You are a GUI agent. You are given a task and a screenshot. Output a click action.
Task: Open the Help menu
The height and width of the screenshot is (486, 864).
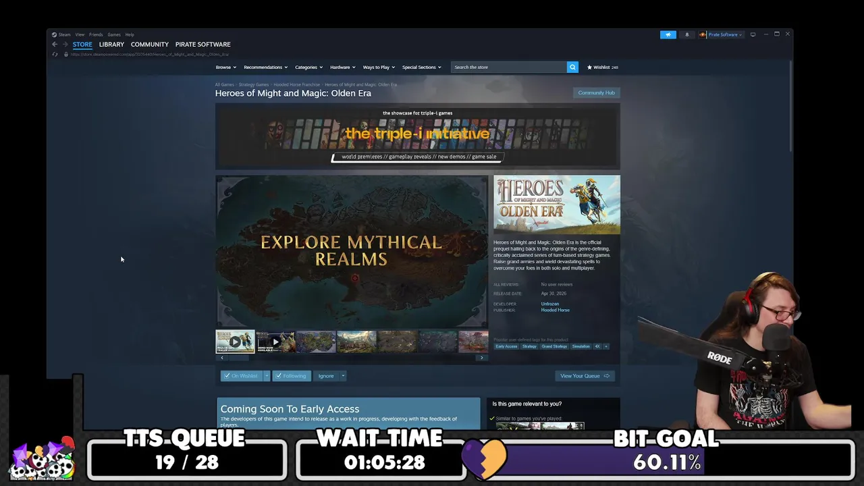(130, 34)
